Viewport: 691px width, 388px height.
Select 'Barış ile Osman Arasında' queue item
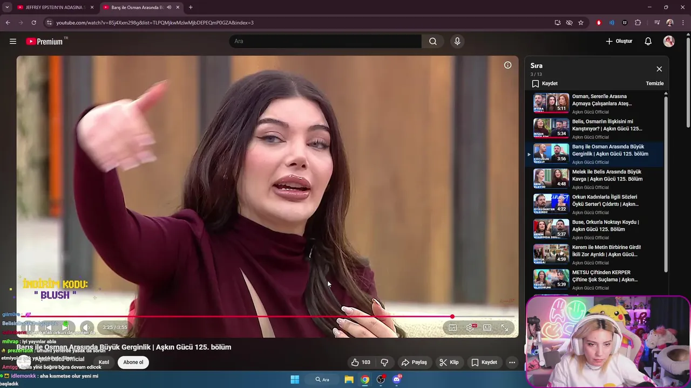[595, 154]
